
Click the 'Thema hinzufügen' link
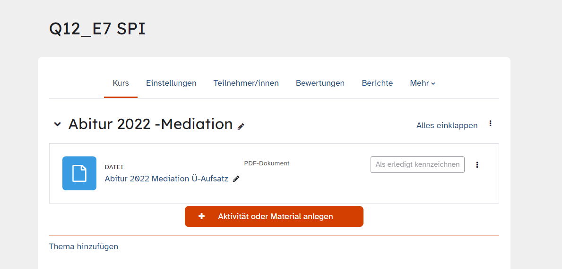pyautogui.click(x=84, y=246)
